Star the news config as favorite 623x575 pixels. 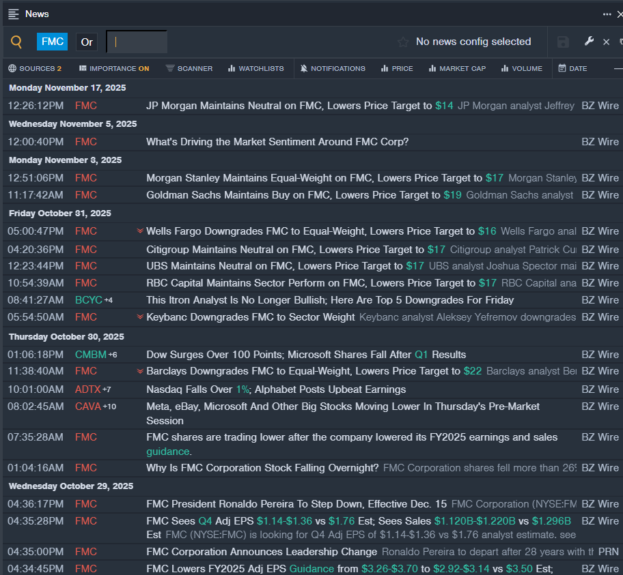[403, 42]
